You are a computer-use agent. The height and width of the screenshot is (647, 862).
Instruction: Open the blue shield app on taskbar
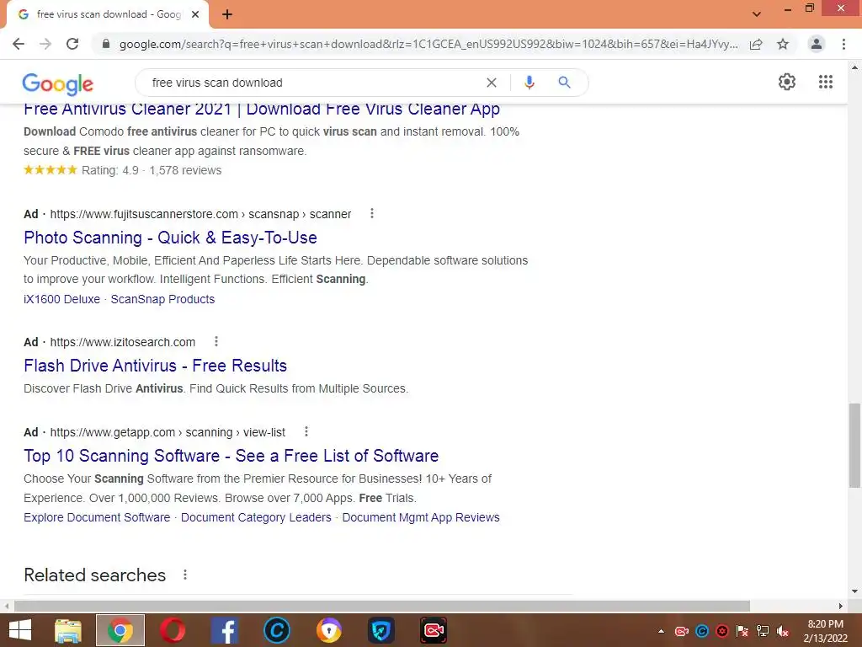tap(381, 630)
